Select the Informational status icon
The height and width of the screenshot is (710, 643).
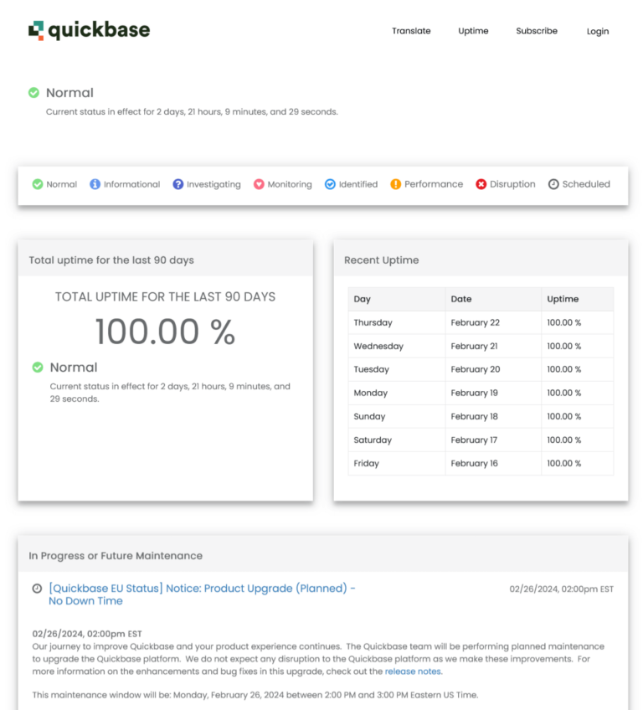[x=95, y=184]
